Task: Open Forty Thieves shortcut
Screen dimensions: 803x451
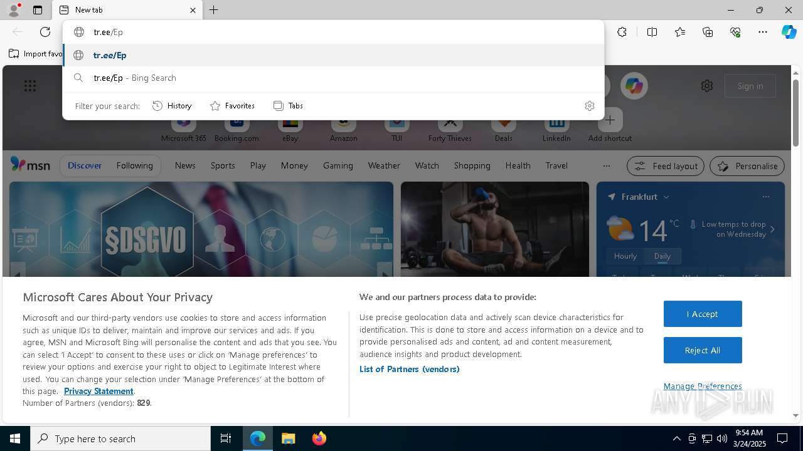Action: (450, 128)
